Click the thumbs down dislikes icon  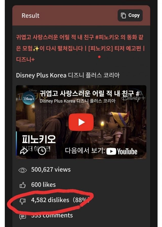[x=23, y=201]
